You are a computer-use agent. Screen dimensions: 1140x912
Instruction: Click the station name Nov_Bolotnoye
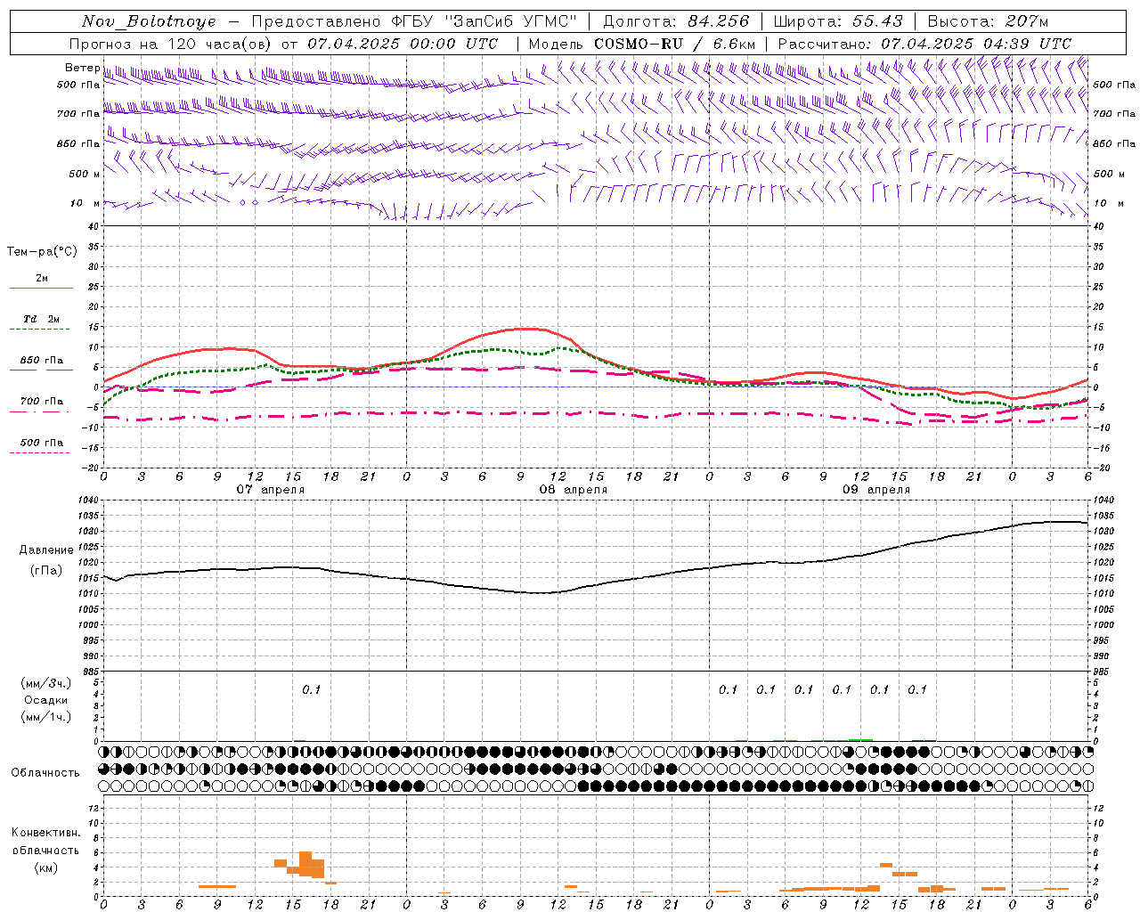click(x=149, y=21)
